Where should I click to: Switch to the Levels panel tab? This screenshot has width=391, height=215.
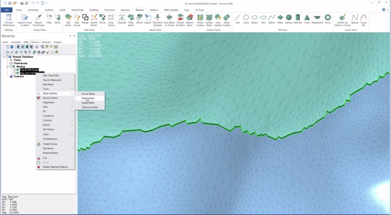click(5, 42)
